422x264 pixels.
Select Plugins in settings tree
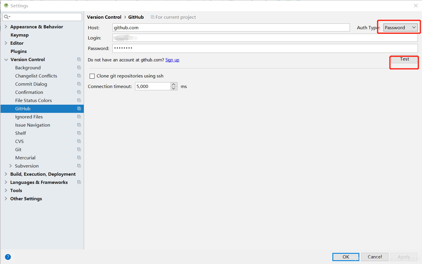tap(19, 51)
